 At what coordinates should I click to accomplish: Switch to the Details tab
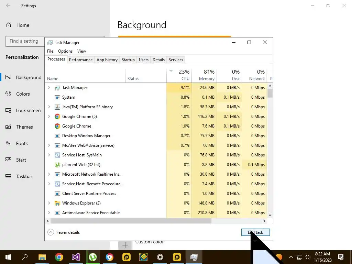[159, 60]
